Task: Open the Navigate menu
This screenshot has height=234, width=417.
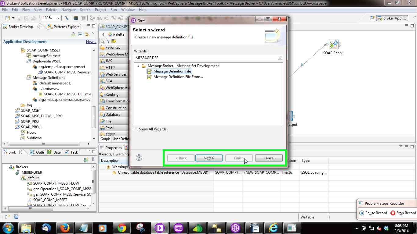Action: [68, 10]
